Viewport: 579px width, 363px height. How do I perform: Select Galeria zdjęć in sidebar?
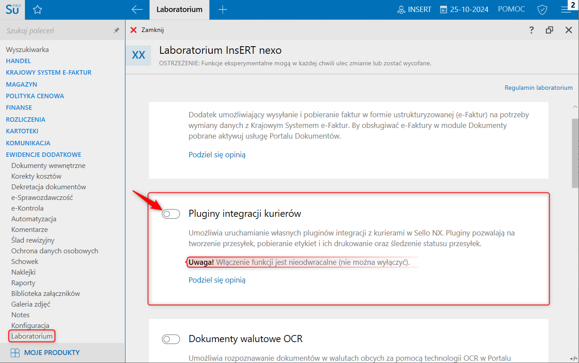pyautogui.click(x=31, y=304)
